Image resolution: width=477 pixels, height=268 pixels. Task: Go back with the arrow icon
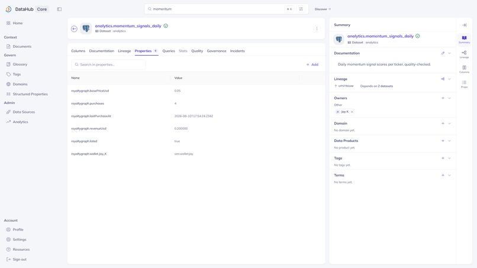click(74, 28)
